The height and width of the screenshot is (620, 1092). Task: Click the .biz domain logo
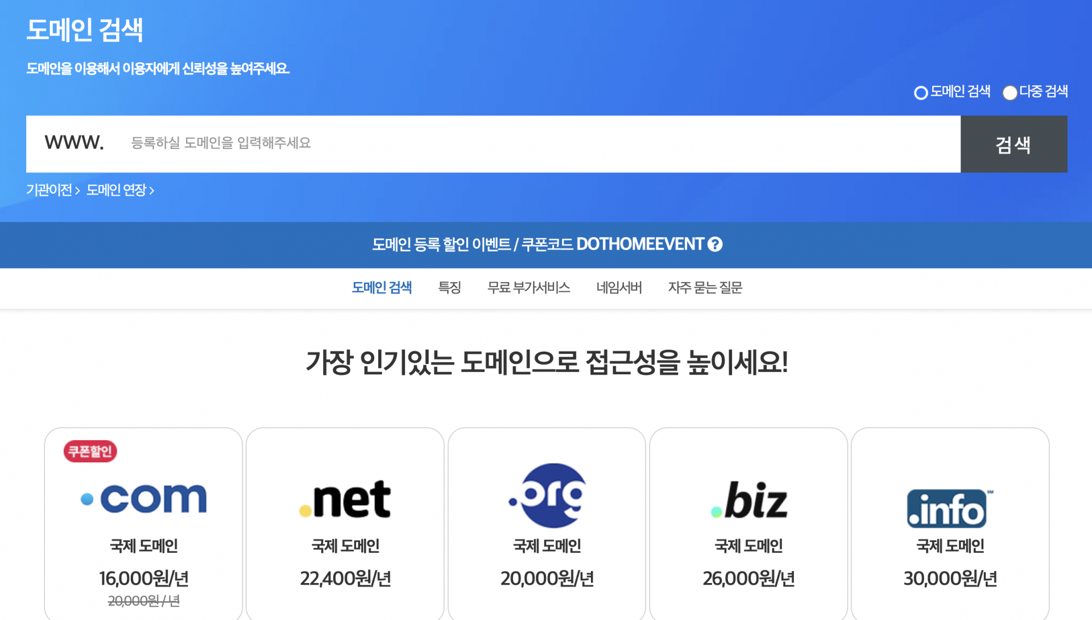tap(749, 499)
